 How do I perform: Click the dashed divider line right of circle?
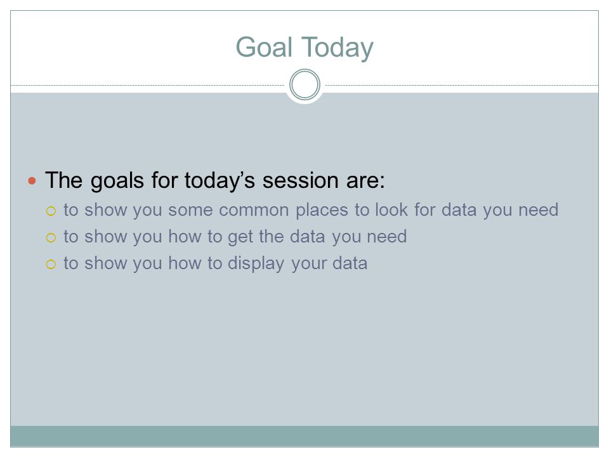pos(461,85)
